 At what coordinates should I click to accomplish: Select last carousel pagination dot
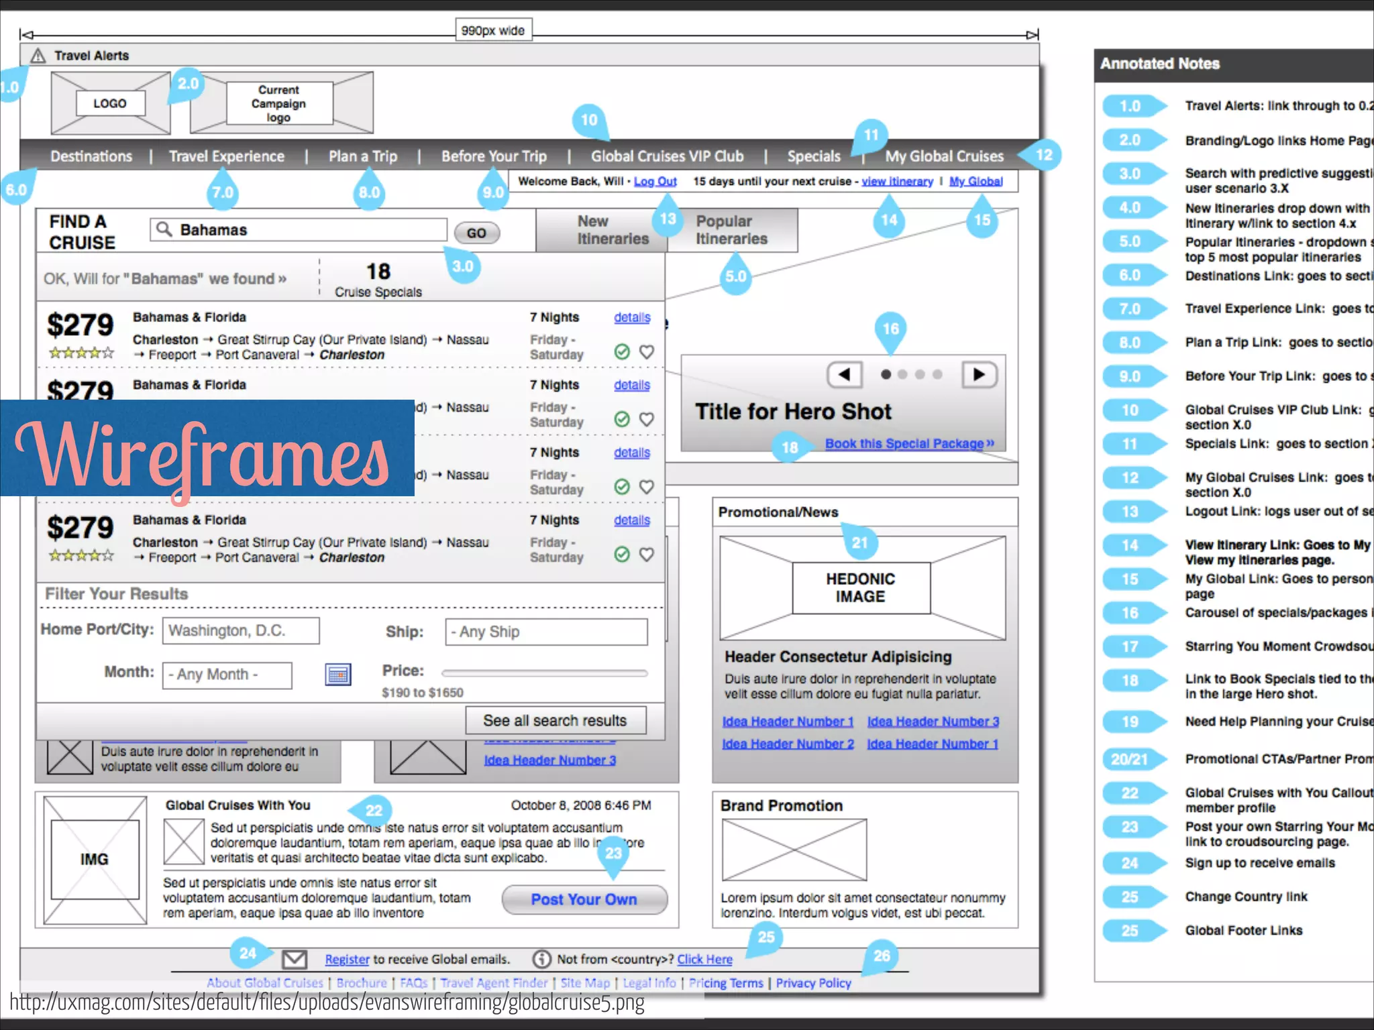(937, 374)
